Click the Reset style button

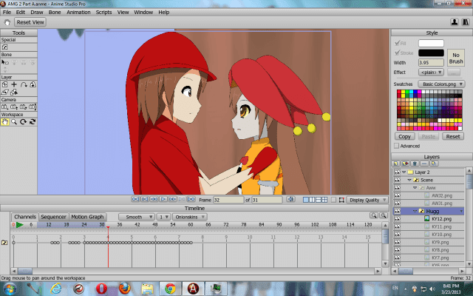(453, 136)
